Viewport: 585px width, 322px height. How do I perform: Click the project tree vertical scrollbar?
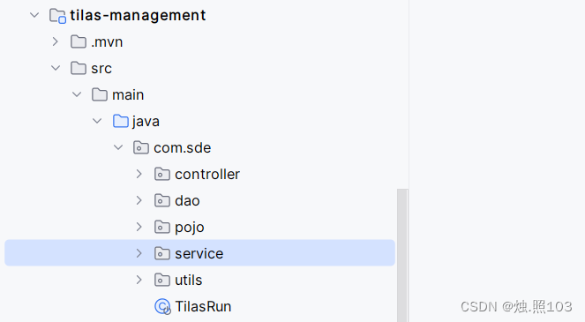tap(402, 255)
